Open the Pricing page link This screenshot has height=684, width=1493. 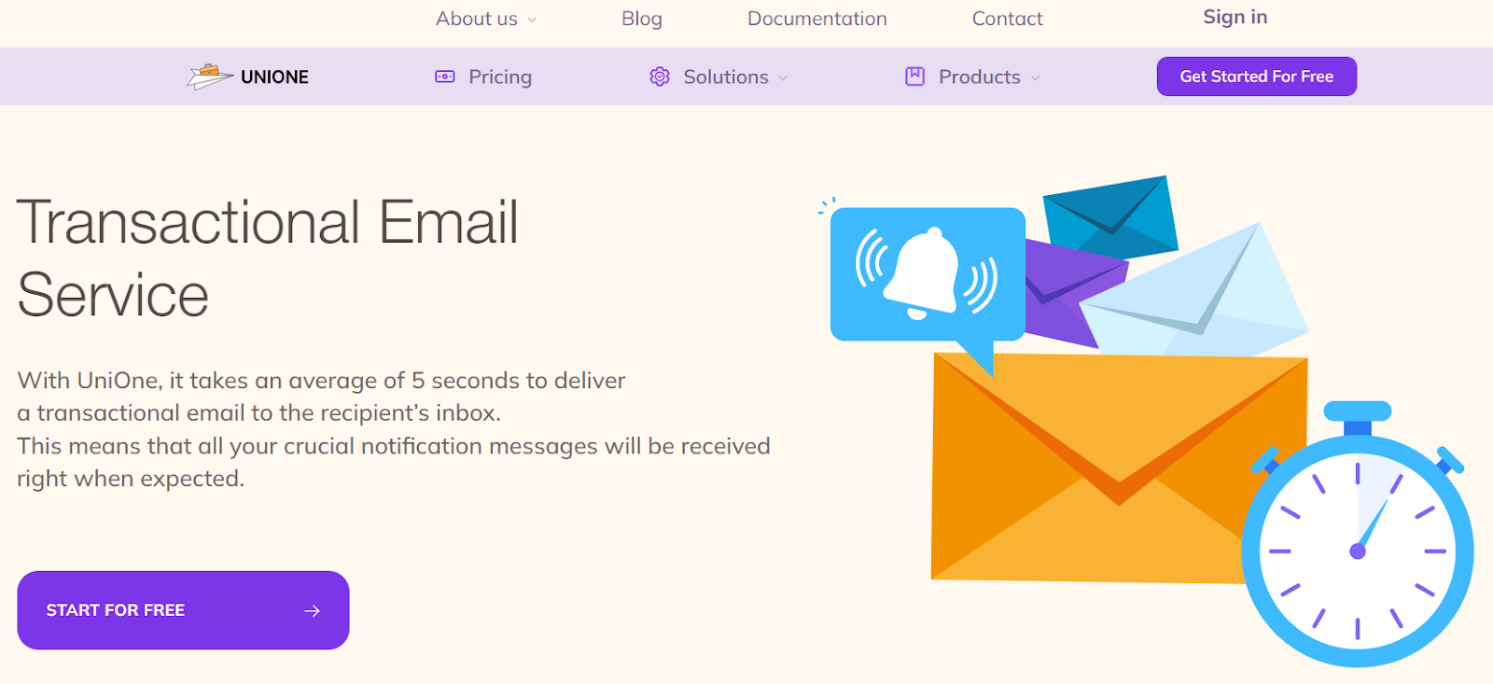(x=499, y=77)
